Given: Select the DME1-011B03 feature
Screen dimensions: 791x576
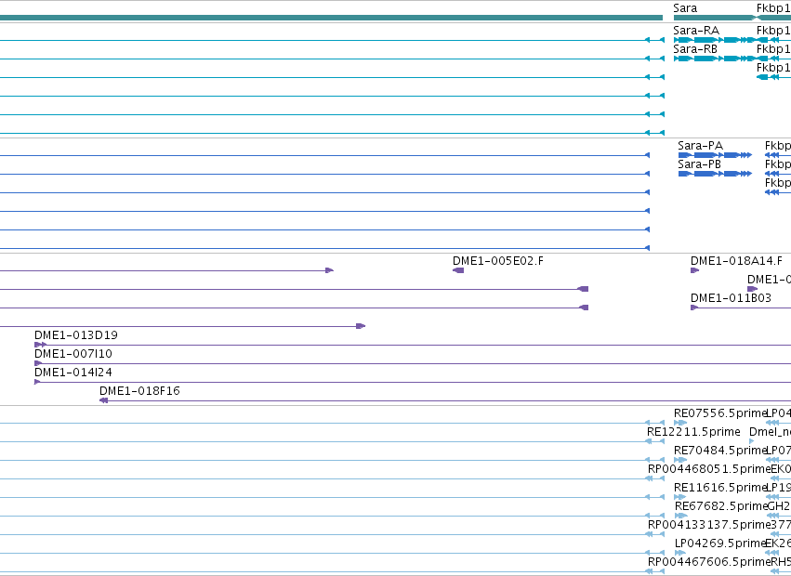Looking at the screenshot, I should [741, 308].
